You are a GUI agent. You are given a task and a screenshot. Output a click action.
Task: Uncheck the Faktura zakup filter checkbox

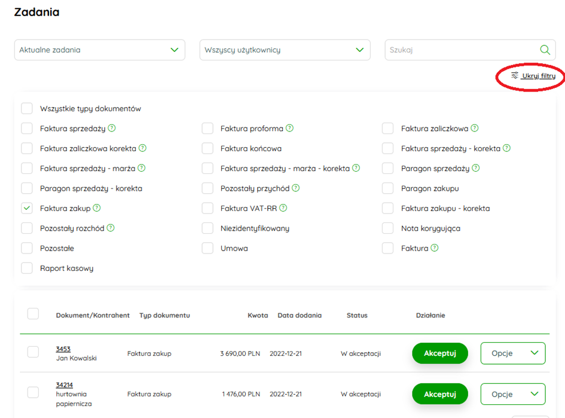point(27,208)
